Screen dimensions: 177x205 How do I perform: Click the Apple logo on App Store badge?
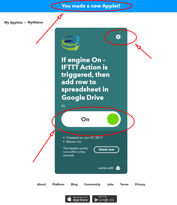[x=69, y=199]
